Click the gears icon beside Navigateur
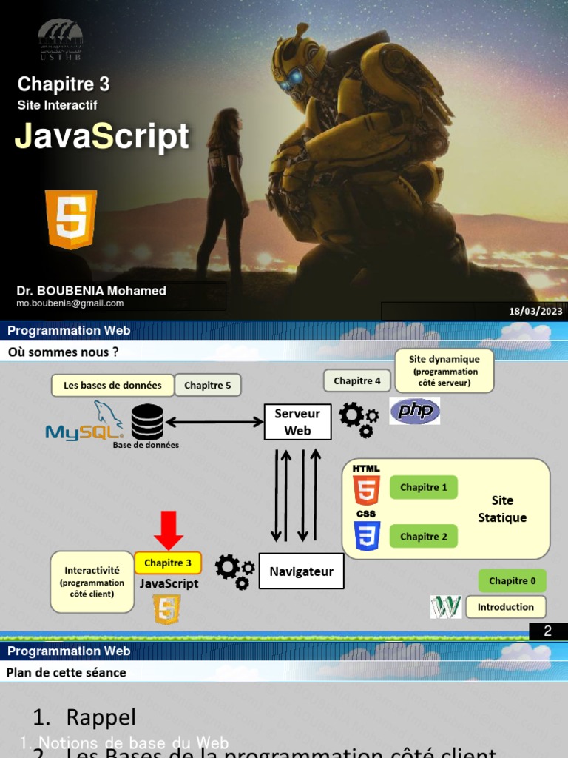568x758 pixels. (x=234, y=572)
